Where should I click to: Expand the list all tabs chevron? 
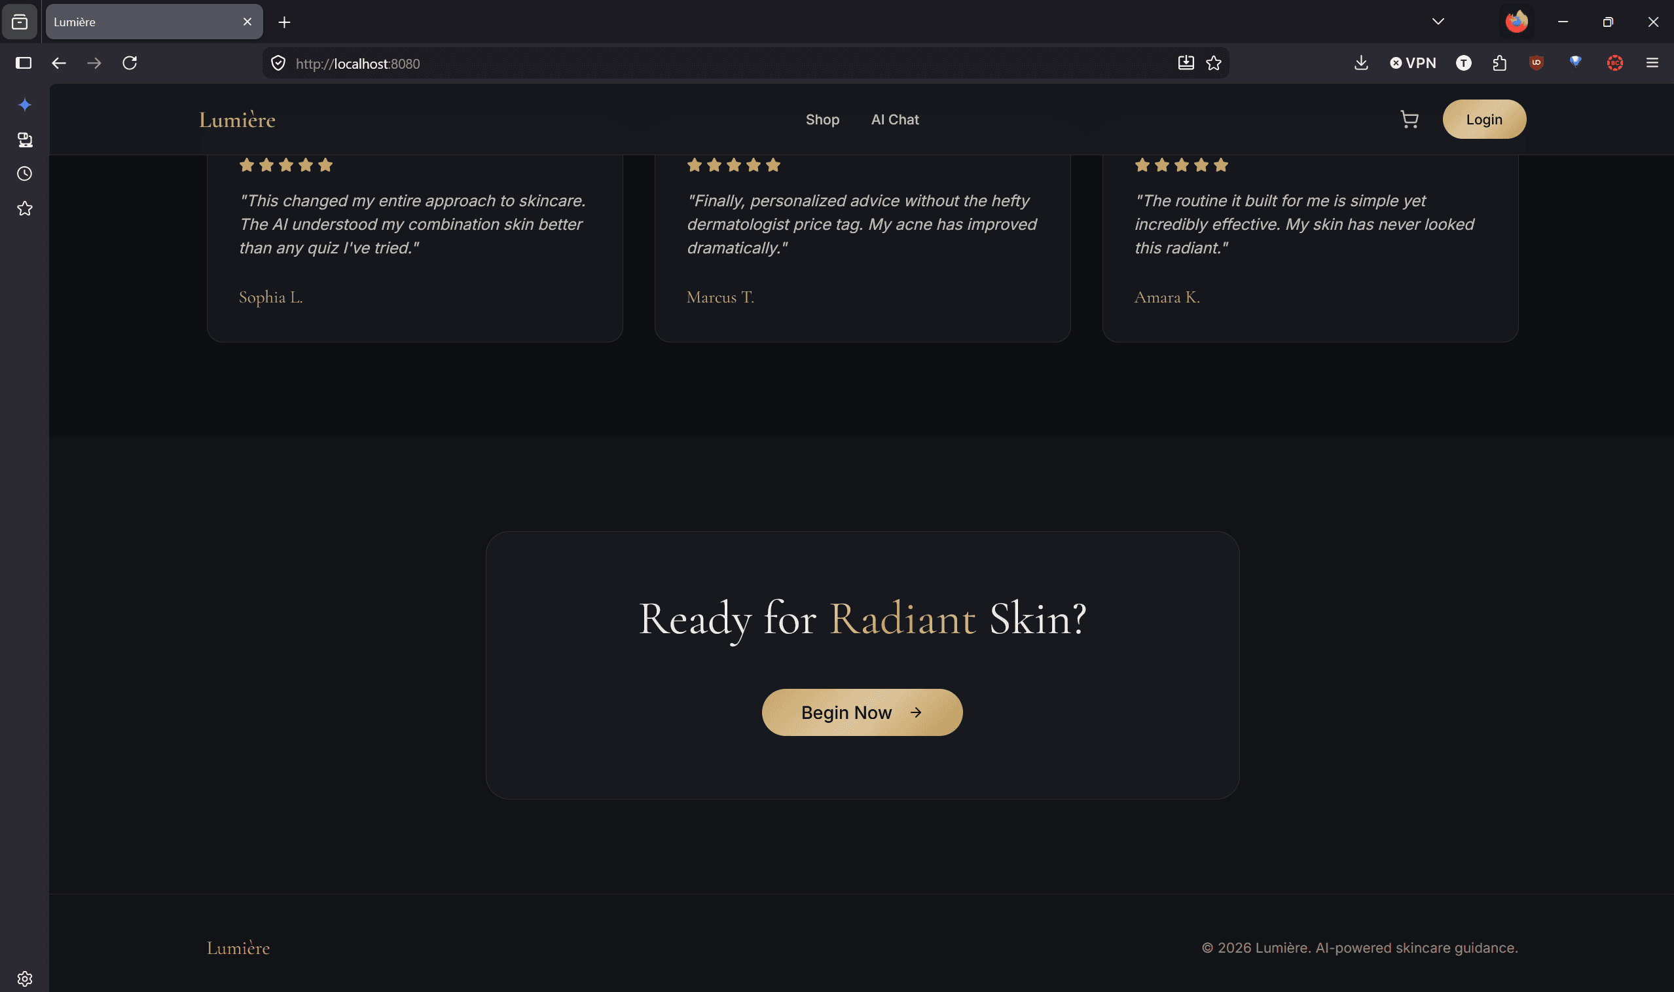(1438, 22)
